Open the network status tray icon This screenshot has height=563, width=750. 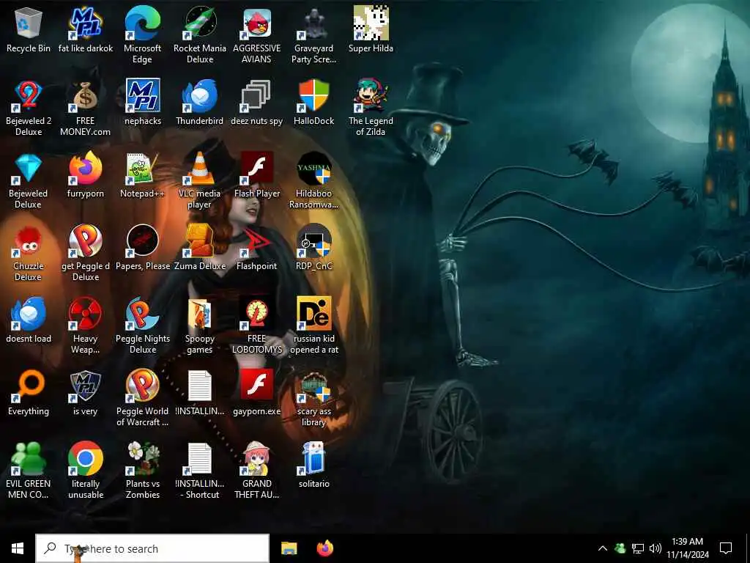[x=638, y=548]
